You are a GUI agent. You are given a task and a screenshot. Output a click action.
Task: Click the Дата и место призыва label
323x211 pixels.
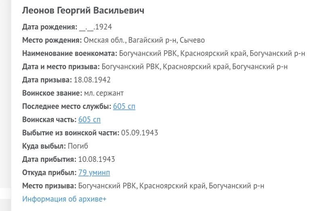tap(61, 66)
